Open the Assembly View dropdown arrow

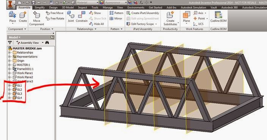click(x=42, y=43)
